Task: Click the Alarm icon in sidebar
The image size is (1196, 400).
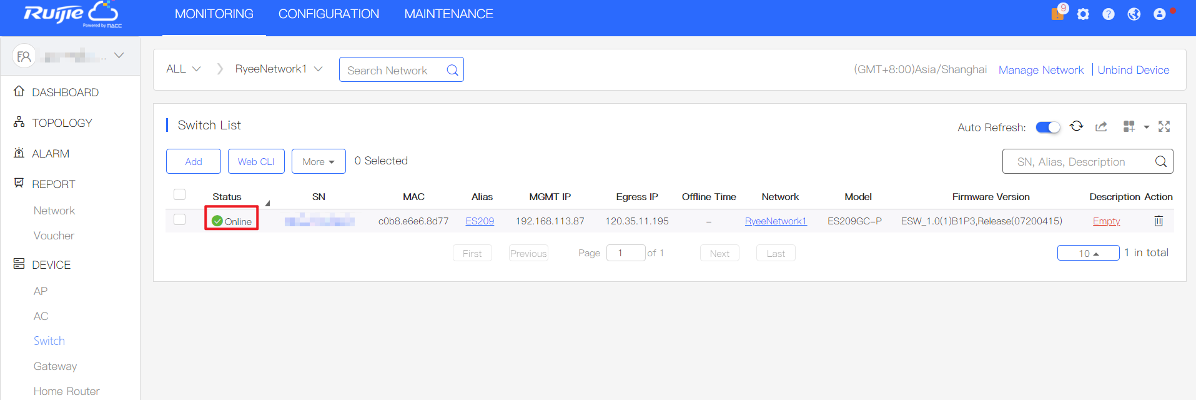Action: [19, 152]
